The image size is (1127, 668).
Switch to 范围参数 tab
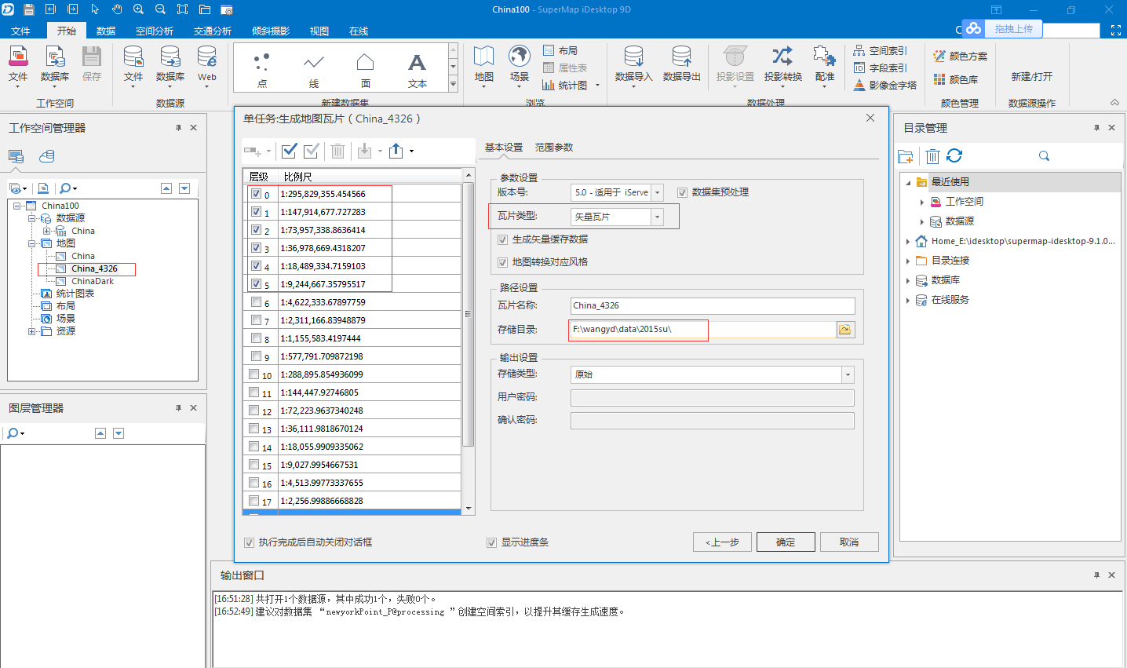point(554,148)
